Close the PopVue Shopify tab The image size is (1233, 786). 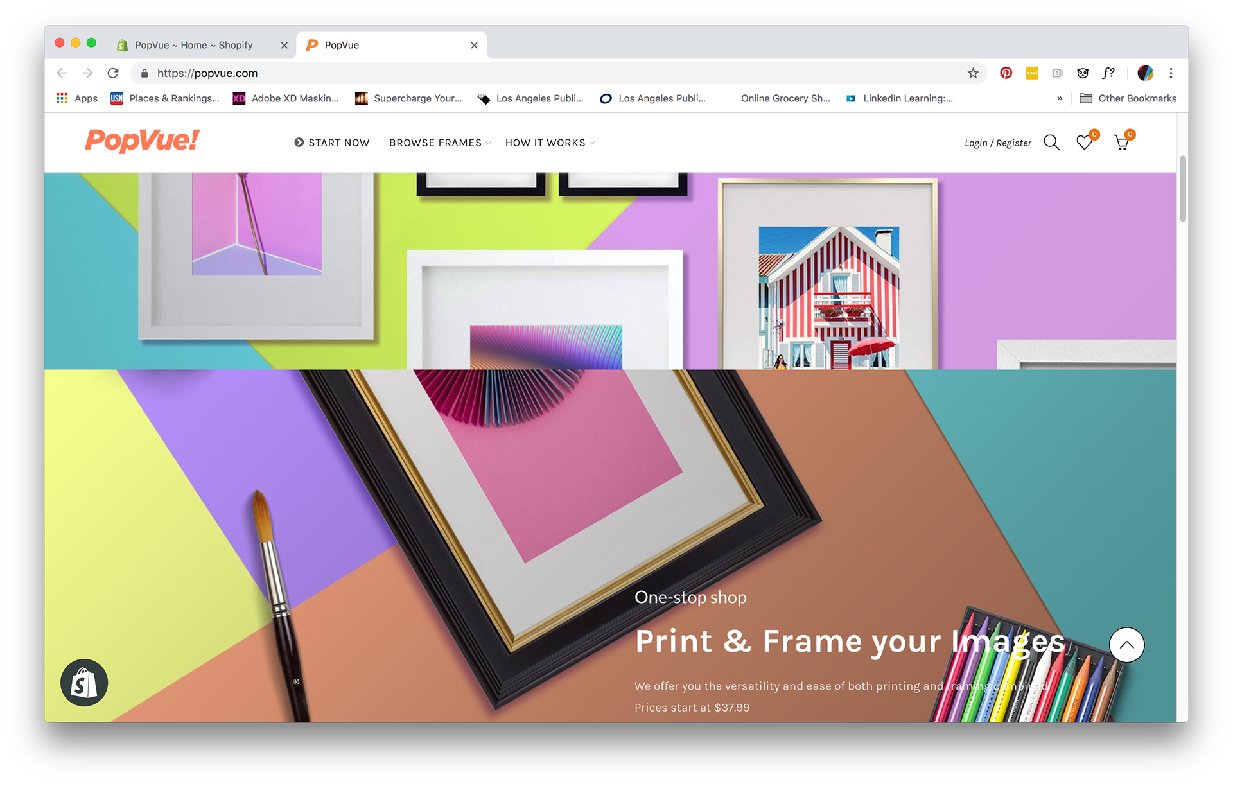[284, 45]
